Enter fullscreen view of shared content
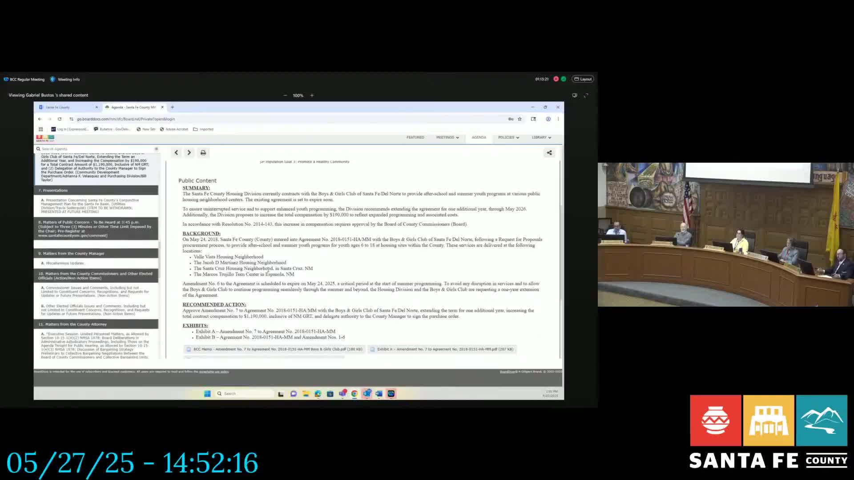The image size is (854, 480). (586, 95)
